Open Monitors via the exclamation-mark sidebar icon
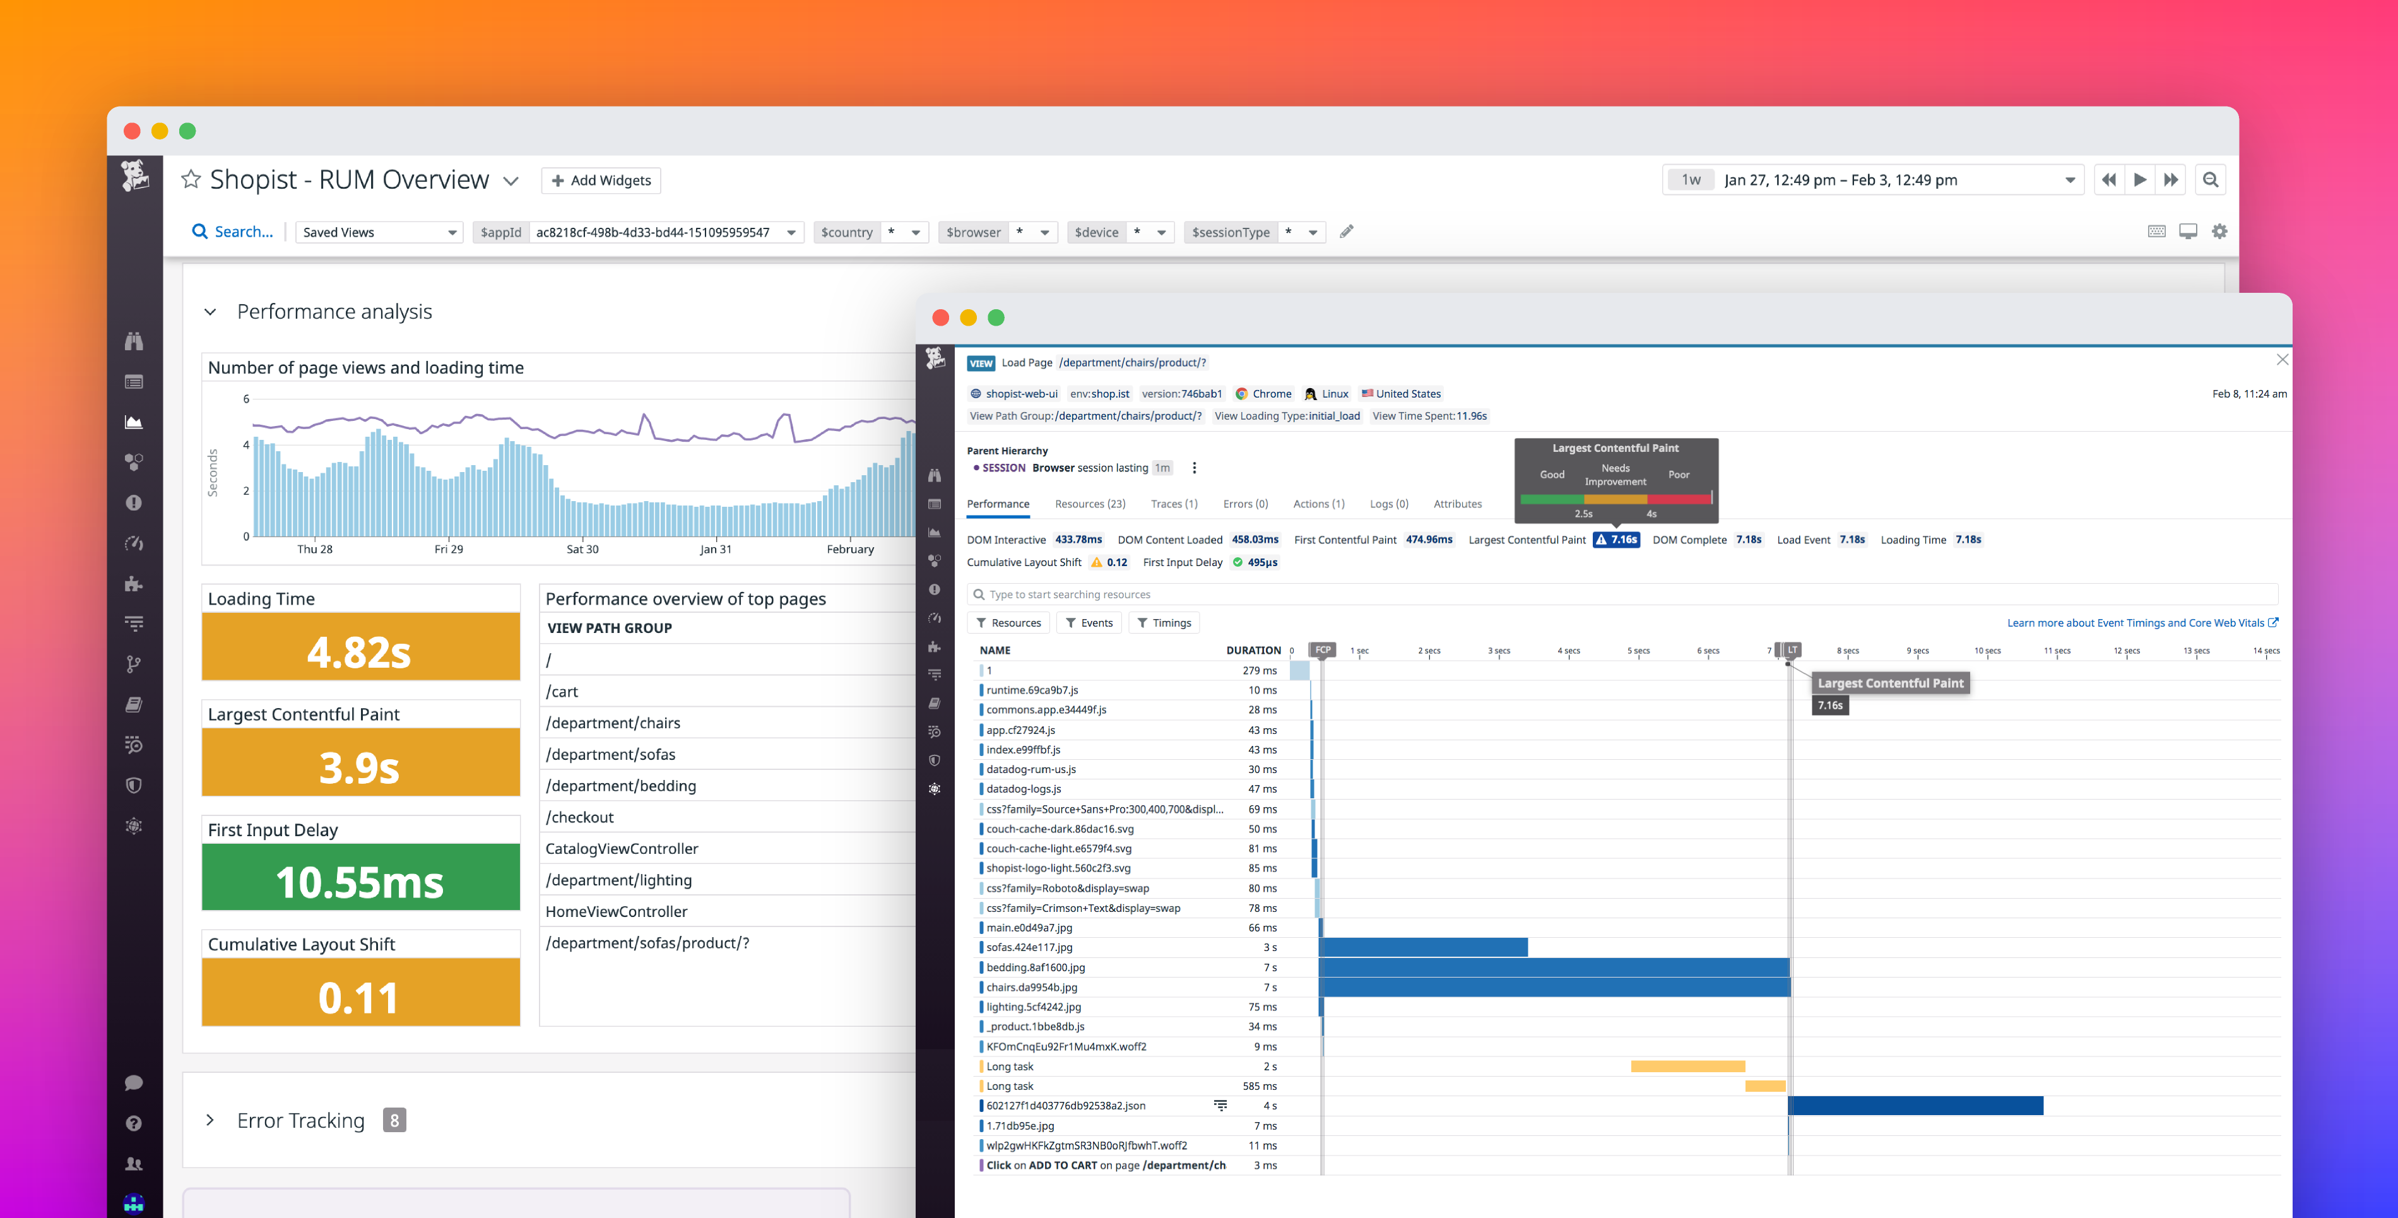 point(135,503)
